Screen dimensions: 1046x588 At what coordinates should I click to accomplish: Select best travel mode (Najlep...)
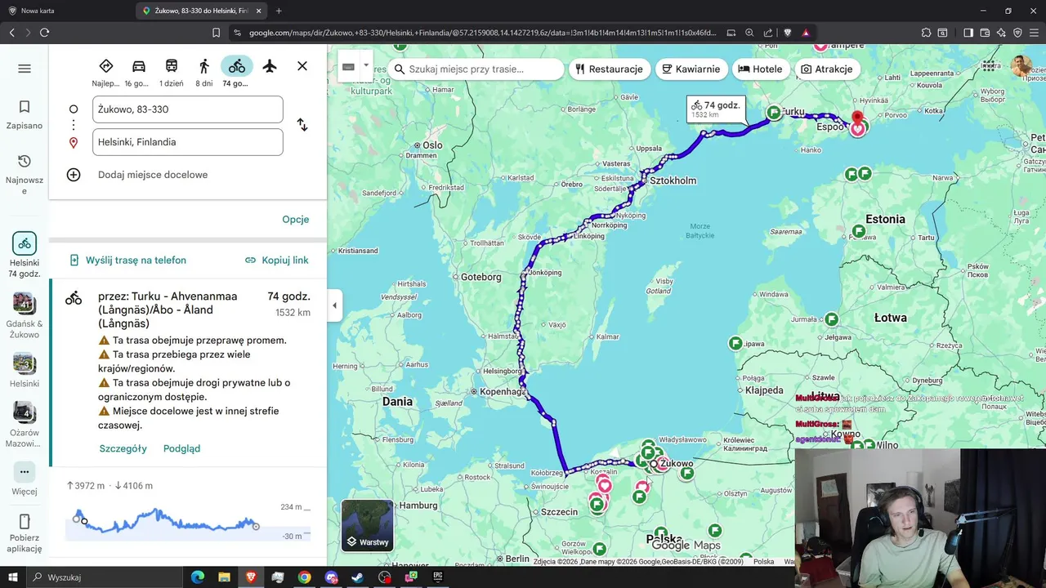pos(106,72)
